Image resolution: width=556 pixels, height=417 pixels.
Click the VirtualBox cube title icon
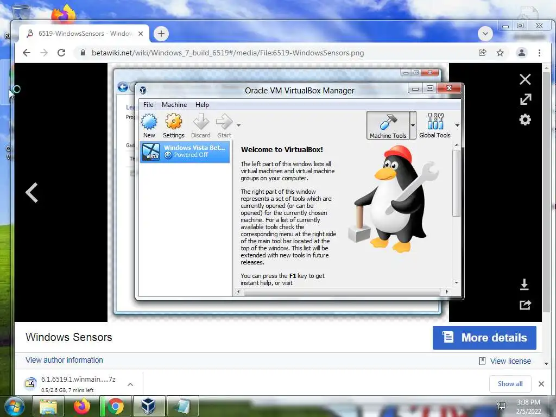(143, 90)
